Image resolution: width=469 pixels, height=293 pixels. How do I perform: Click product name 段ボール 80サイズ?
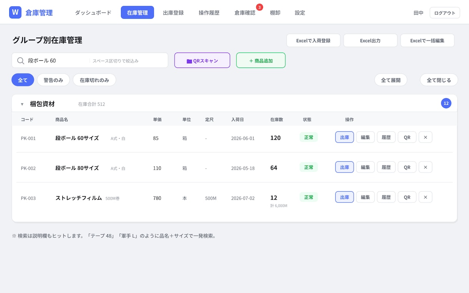pos(77,168)
